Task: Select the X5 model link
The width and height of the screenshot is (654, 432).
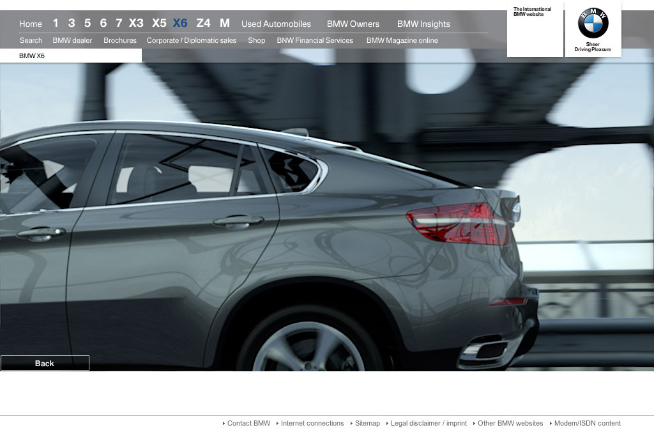Action: [x=159, y=23]
